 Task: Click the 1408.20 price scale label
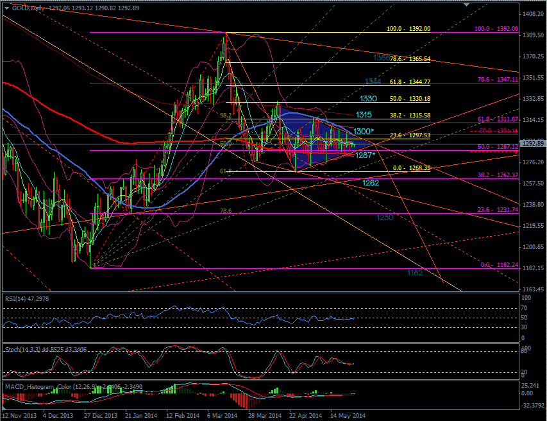click(x=533, y=14)
